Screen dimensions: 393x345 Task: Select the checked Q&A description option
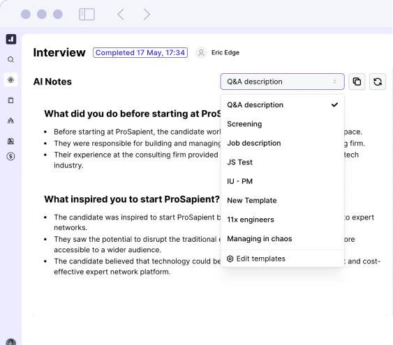coord(282,105)
